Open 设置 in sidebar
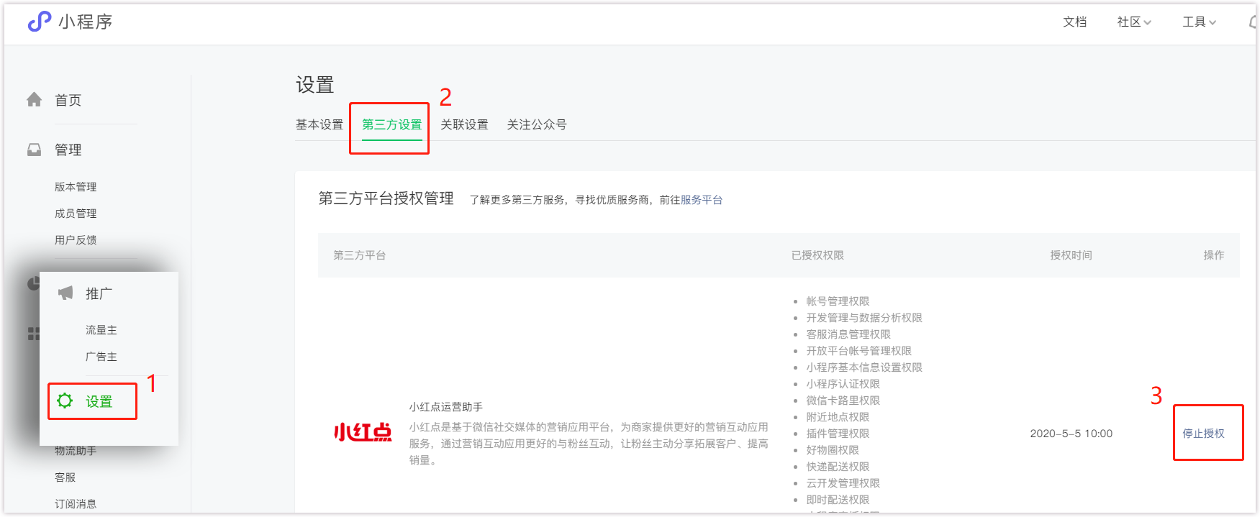 point(99,401)
